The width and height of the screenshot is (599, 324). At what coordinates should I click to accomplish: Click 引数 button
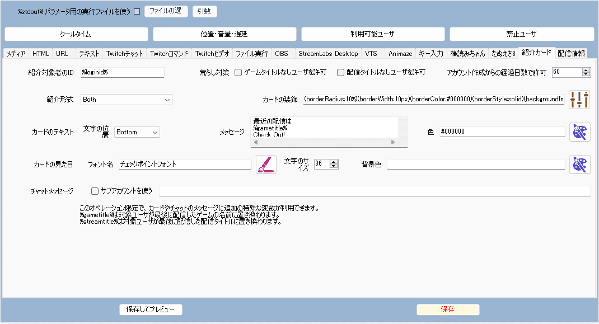[x=204, y=11]
